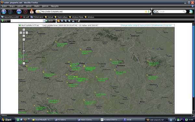Viewport: 195px width, 122px height.
Task: Click the Change radar range link
Action: 129,25
